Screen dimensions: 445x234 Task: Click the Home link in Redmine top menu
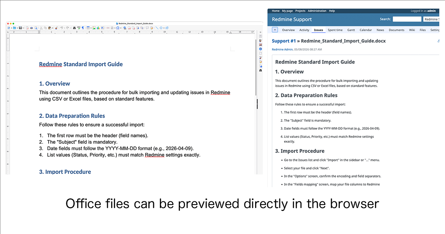276,11
